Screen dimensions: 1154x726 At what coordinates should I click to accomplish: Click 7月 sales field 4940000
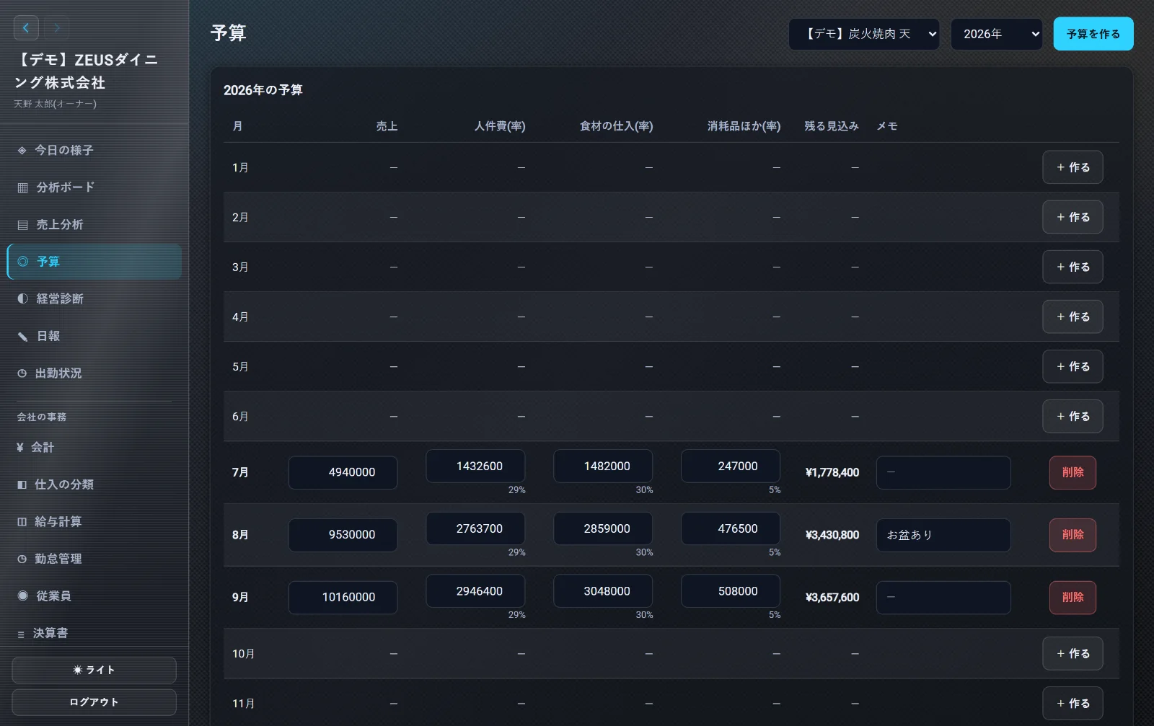pyautogui.click(x=343, y=472)
